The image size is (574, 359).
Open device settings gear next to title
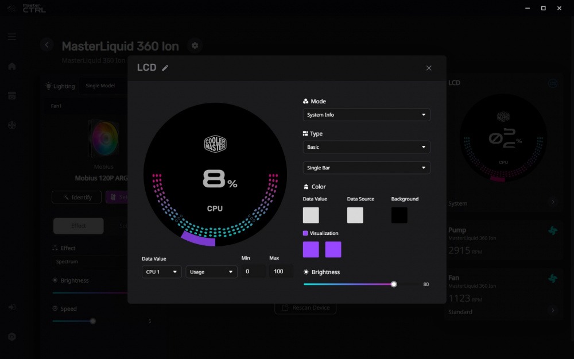[x=195, y=45]
